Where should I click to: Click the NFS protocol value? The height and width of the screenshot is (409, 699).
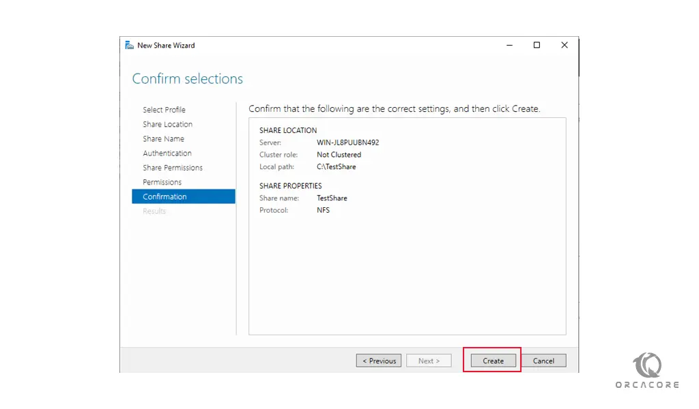(323, 210)
